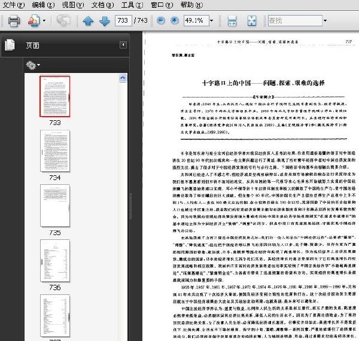Select page 735 thumbnail
This screenshot has height=341, width=359.
[55, 206]
